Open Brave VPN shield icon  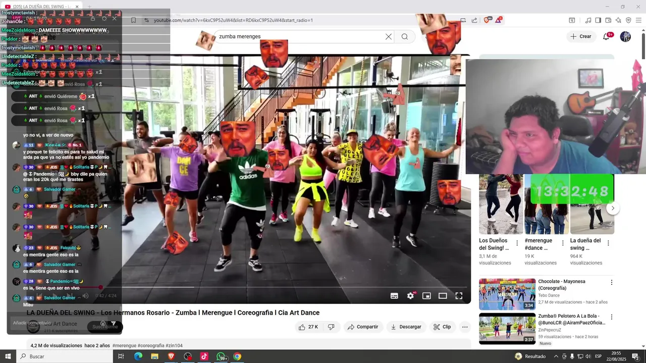coord(628,20)
